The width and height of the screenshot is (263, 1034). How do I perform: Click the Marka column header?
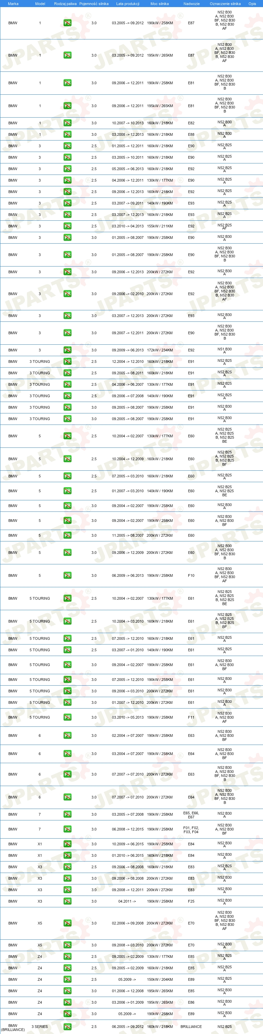coord(13,4)
